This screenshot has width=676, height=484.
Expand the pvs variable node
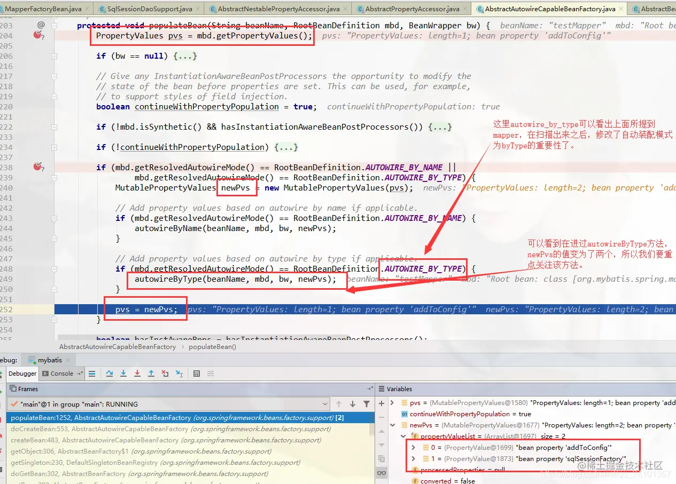click(x=392, y=403)
